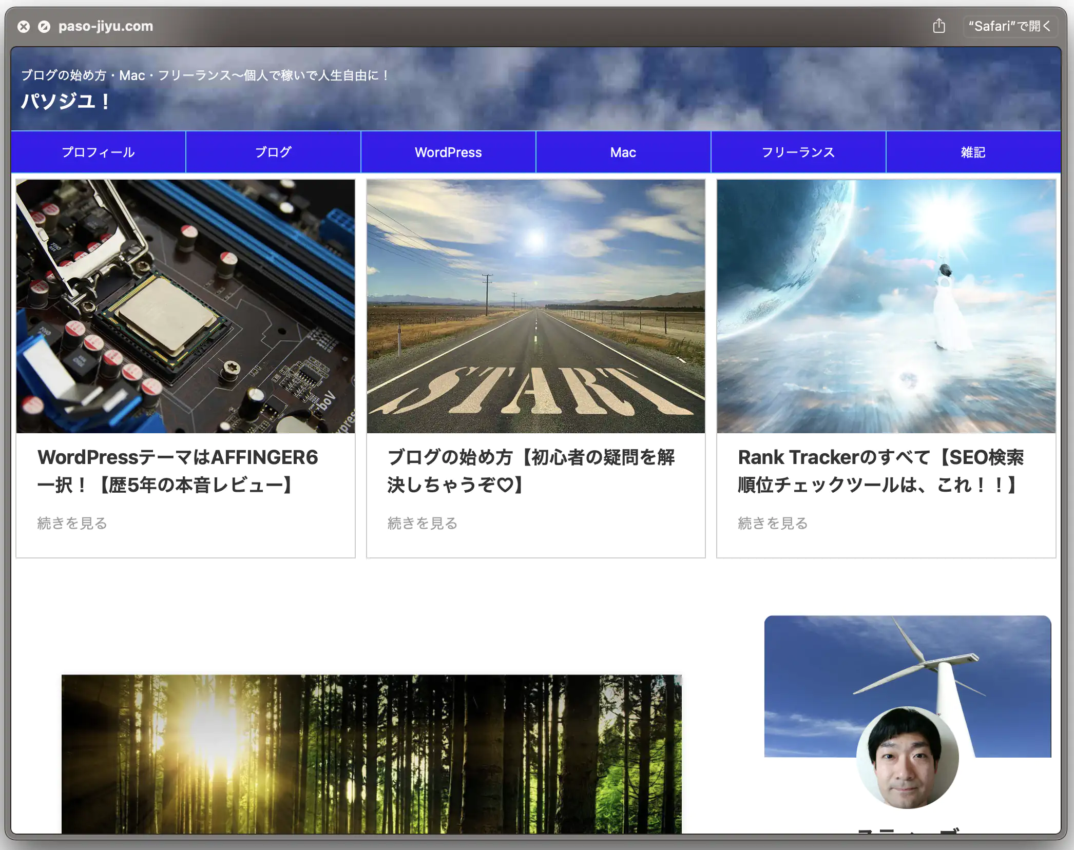Screen dimensions: 1074x850
Task: Open the WordPressテーマはAFFINGER6 article title
Action: click(178, 471)
